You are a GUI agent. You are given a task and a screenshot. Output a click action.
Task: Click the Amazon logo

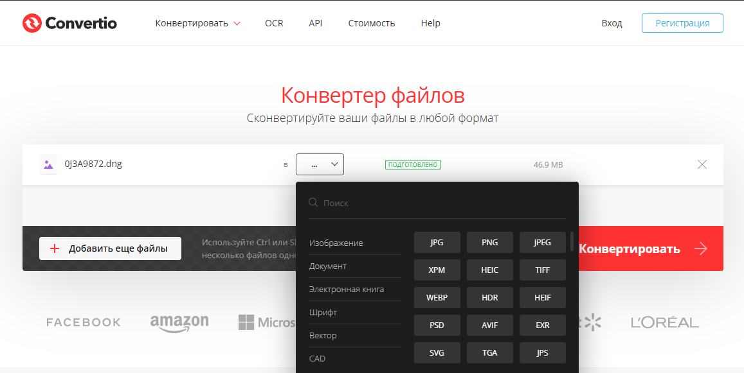179,323
